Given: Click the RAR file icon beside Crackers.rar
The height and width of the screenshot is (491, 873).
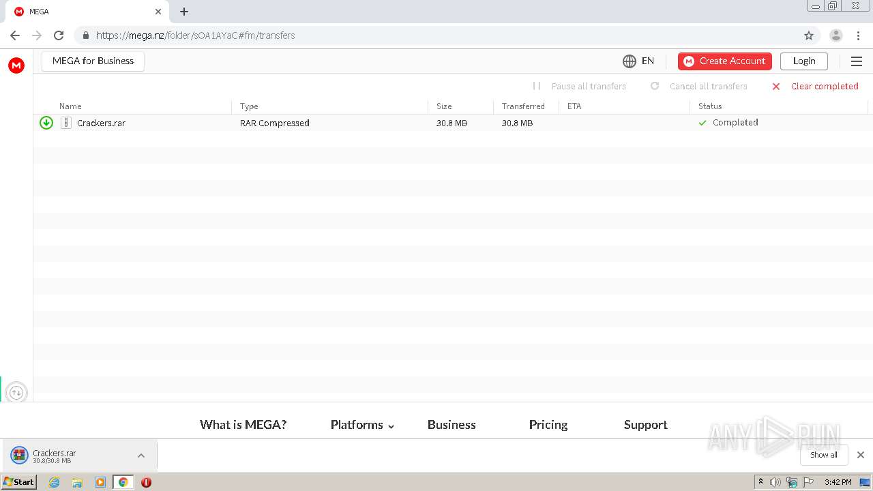Looking at the screenshot, I should click(66, 123).
